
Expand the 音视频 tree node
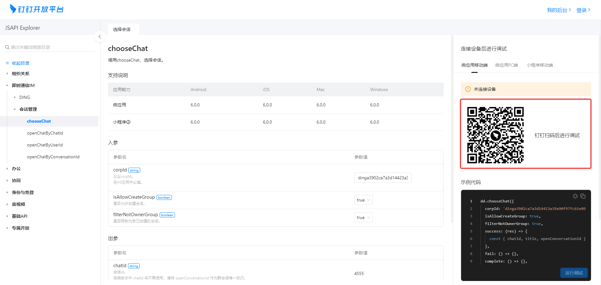[x=8, y=204]
